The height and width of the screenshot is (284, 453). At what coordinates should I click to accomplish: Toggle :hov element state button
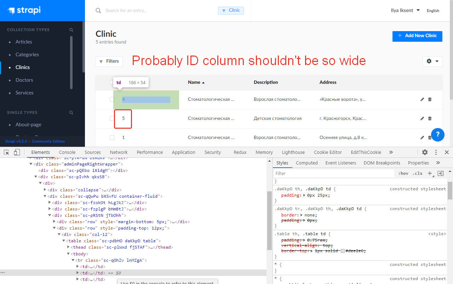click(403, 173)
